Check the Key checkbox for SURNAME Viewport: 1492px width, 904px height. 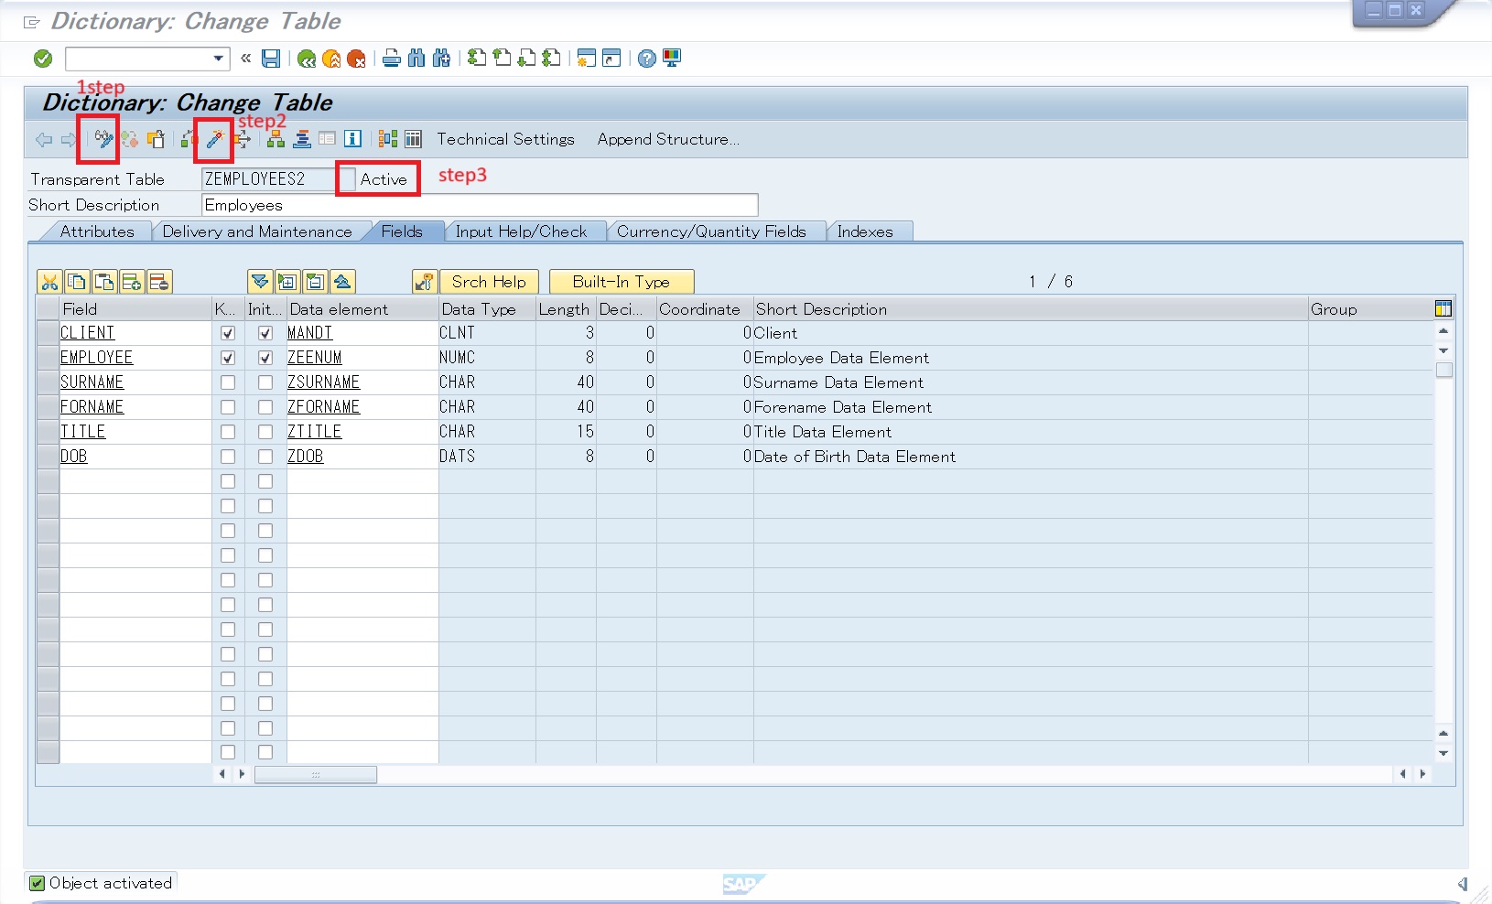point(228,382)
